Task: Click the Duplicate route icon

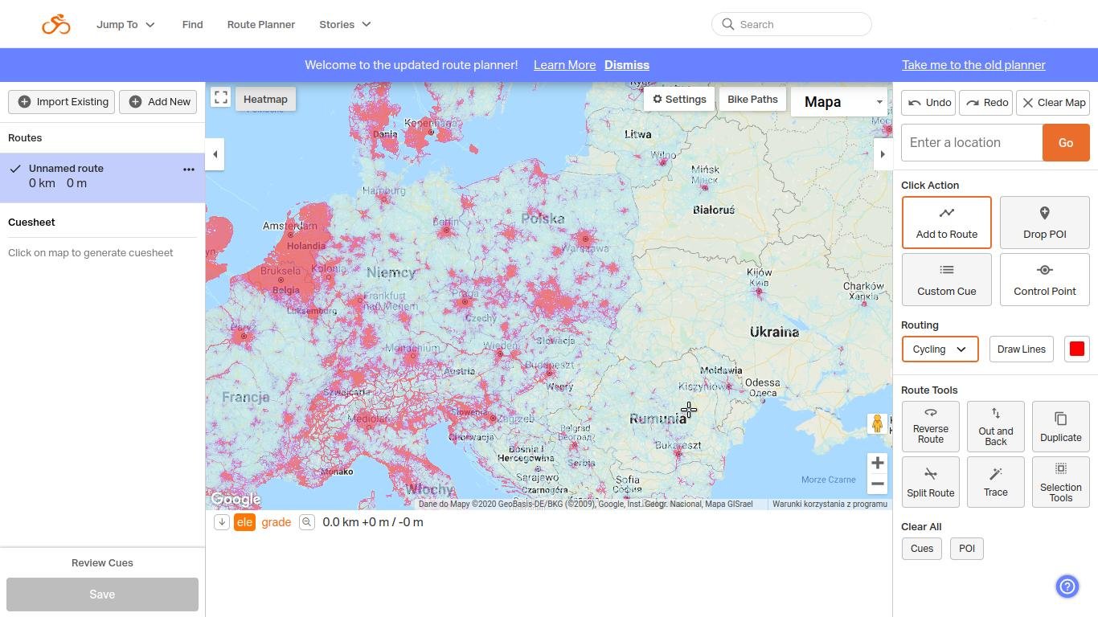Action: (x=1060, y=426)
